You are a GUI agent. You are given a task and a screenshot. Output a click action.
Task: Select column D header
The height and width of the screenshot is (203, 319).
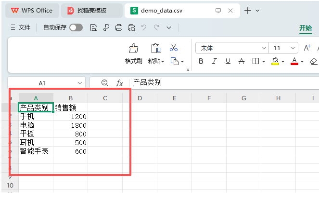click(x=140, y=98)
